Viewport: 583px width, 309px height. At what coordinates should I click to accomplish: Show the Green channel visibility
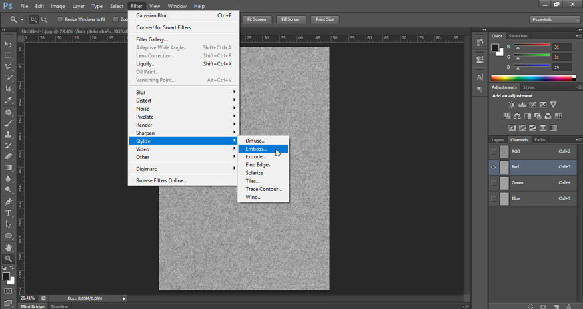click(x=494, y=183)
